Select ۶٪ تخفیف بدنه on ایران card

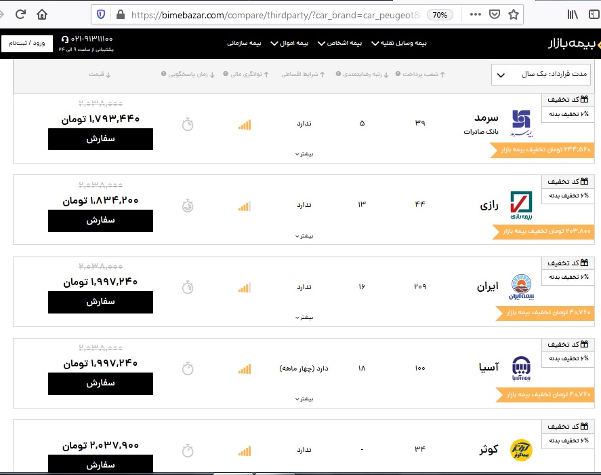click(x=568, y=277)
